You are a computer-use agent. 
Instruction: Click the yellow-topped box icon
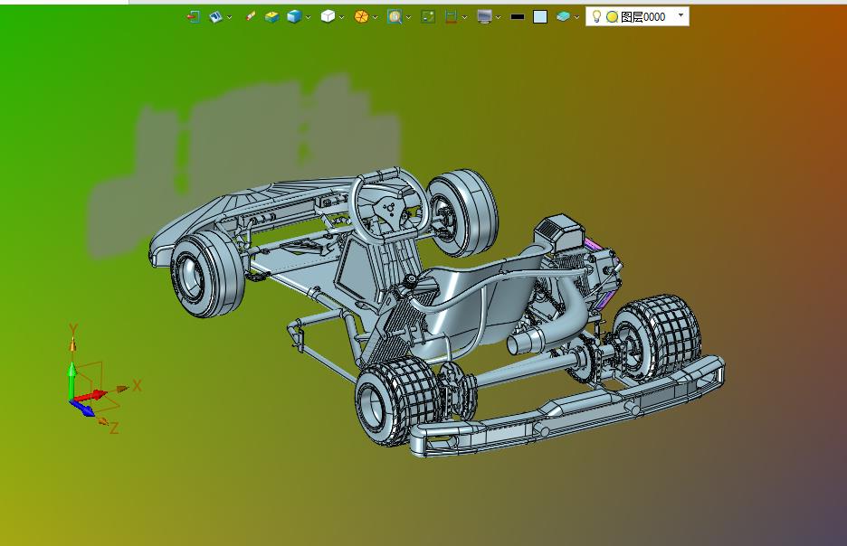coord(272,16)
